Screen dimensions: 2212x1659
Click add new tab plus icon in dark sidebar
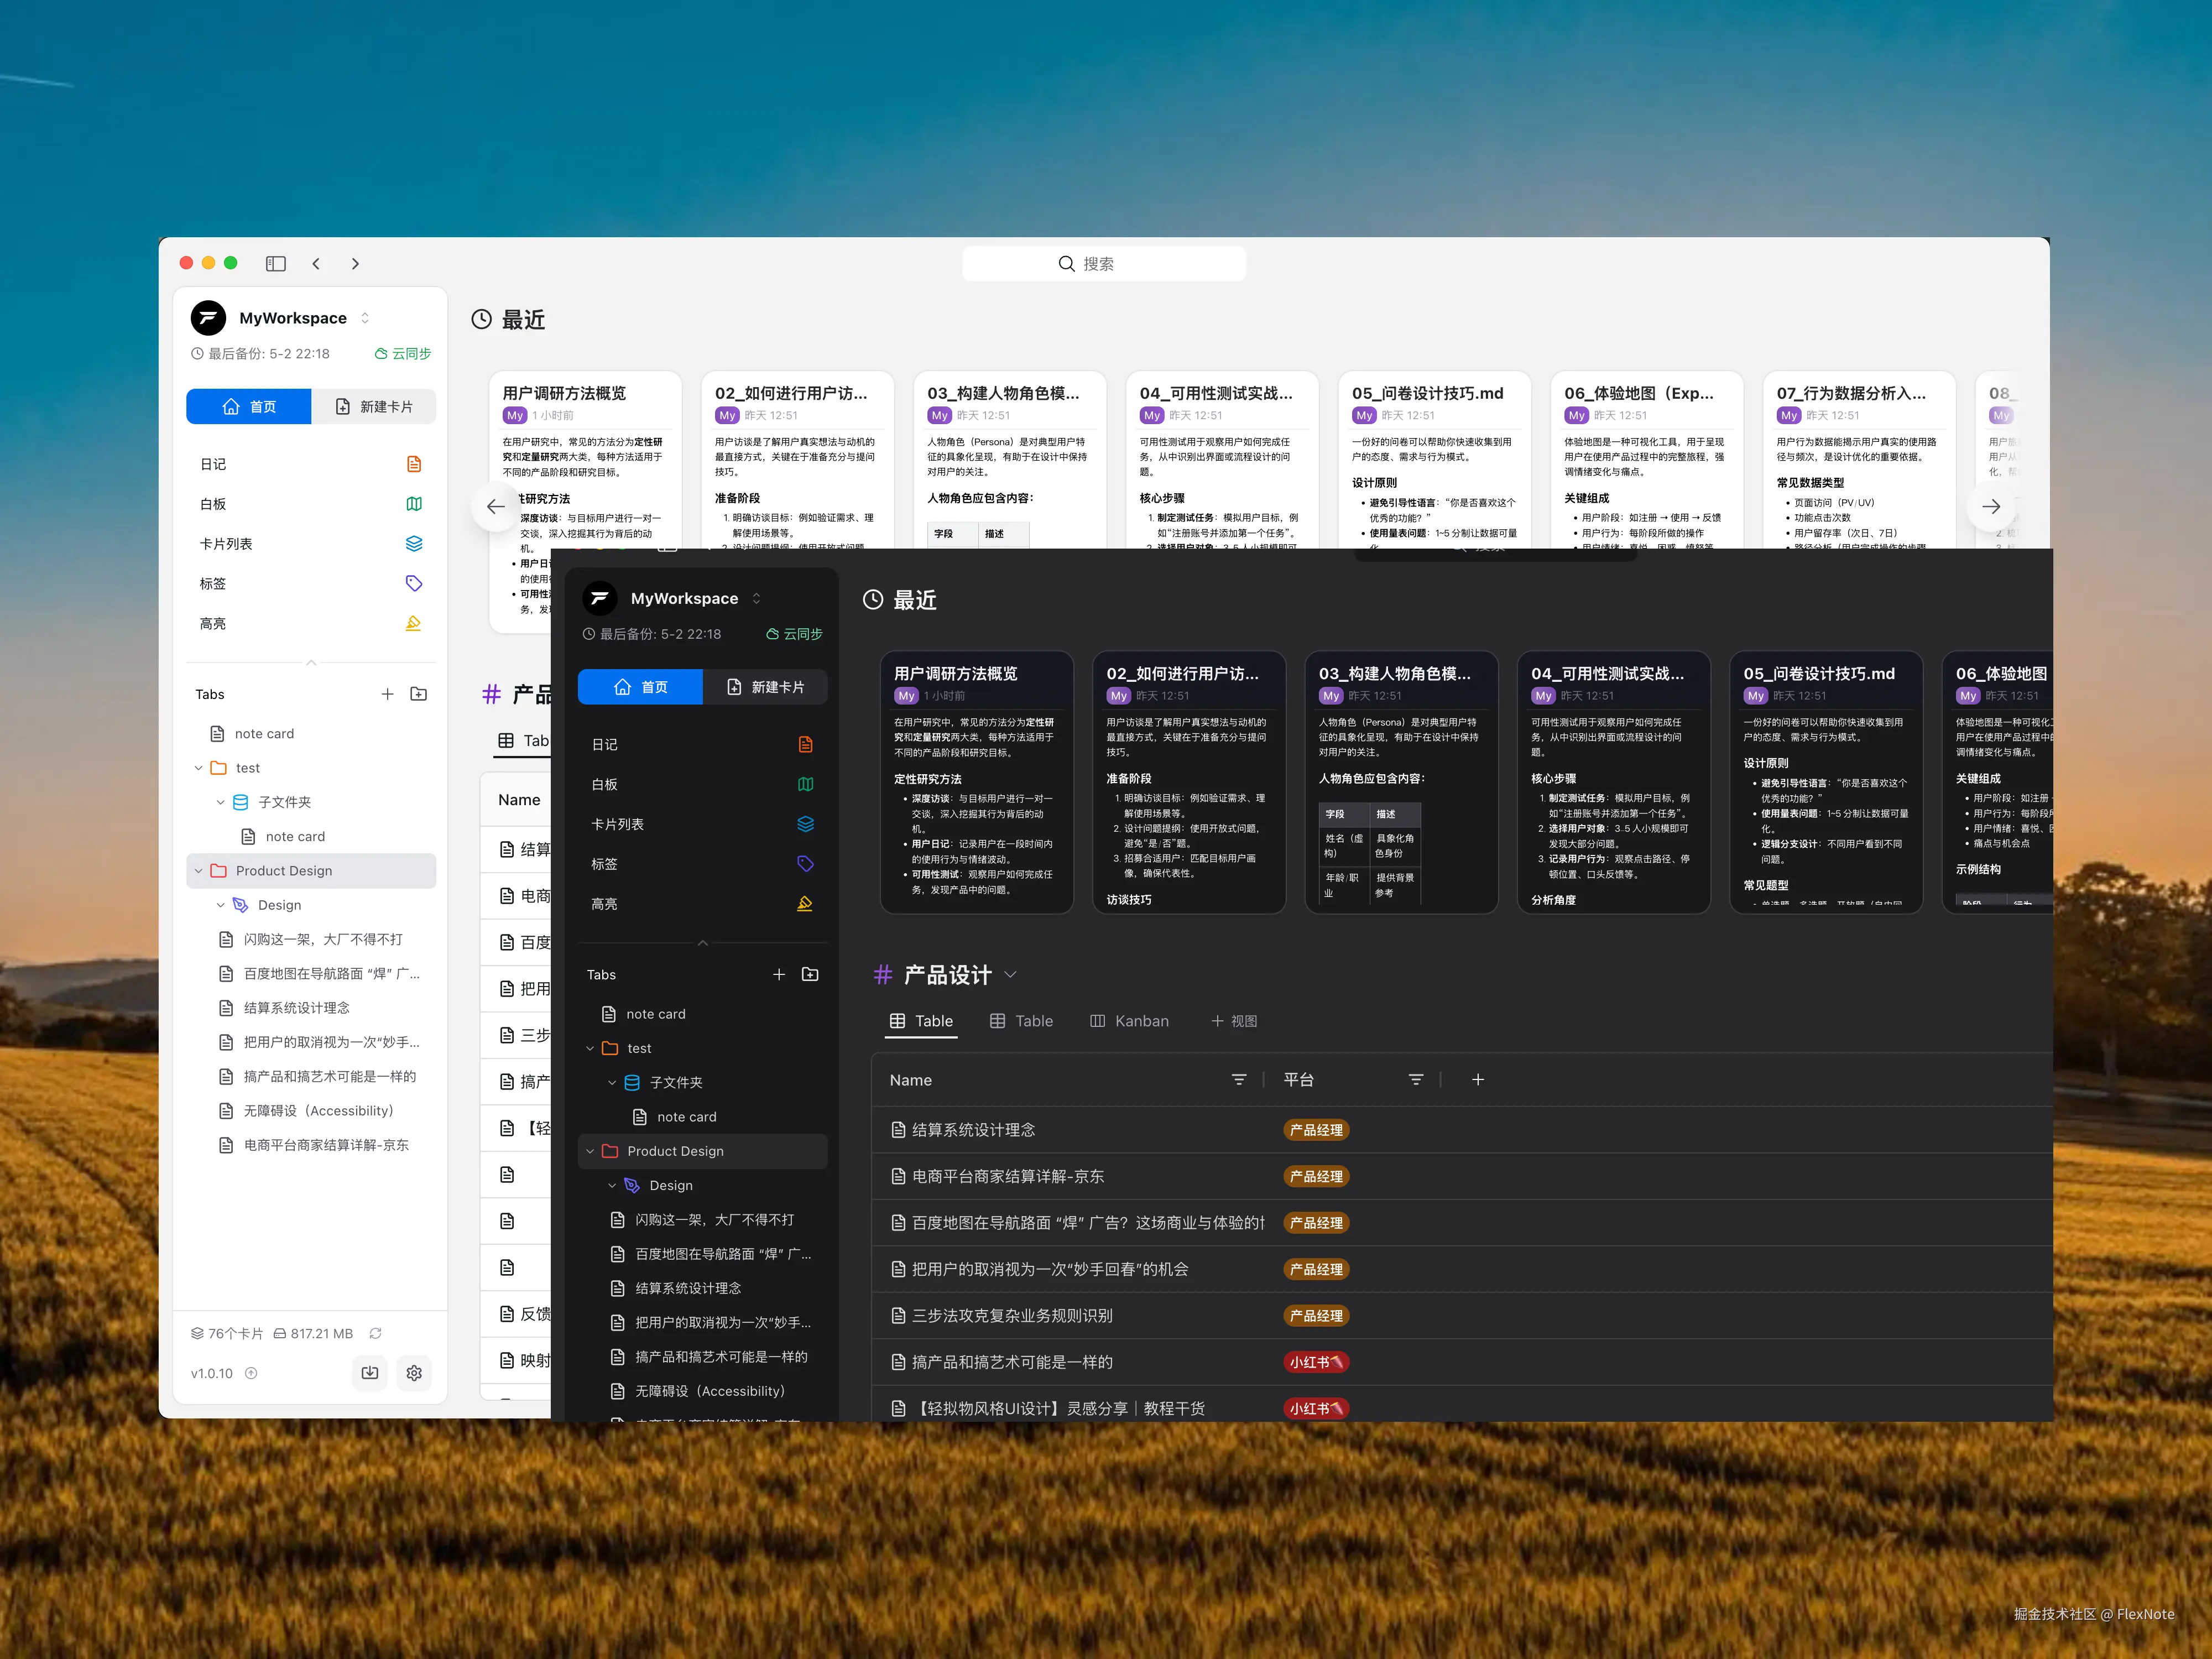tap(779, 974)
